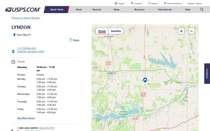Click the Closed status text
The image size is (210, 131).
[x=21, y=62]
